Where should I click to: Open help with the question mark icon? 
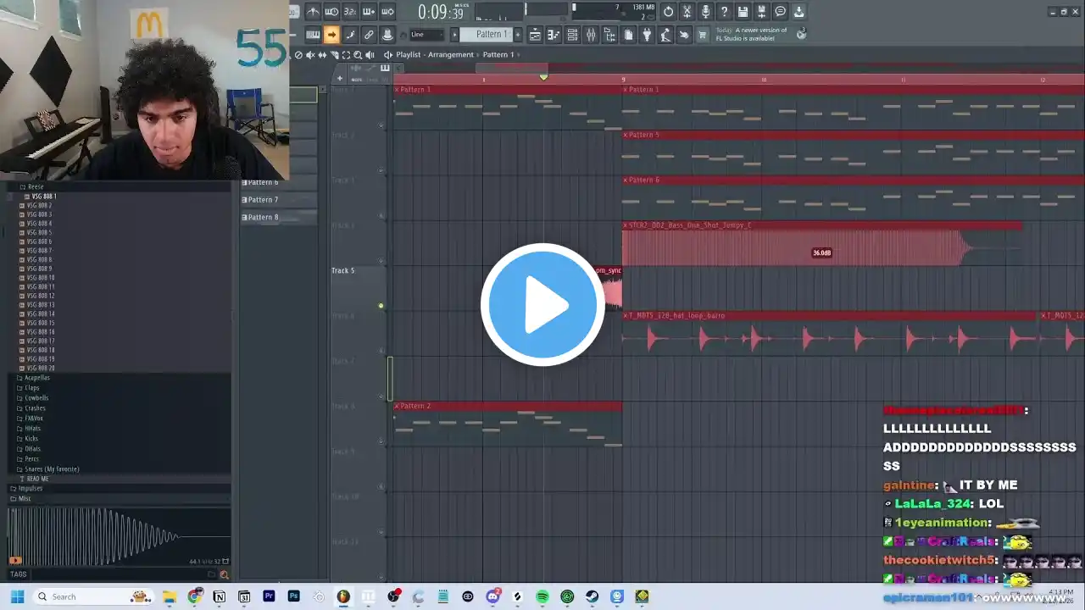click(724, 12)
